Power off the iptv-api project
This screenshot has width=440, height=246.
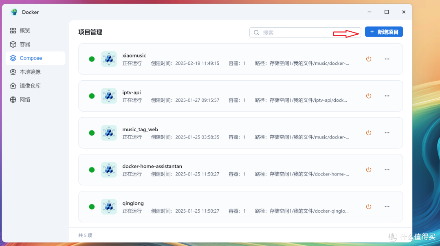[369, 96]
